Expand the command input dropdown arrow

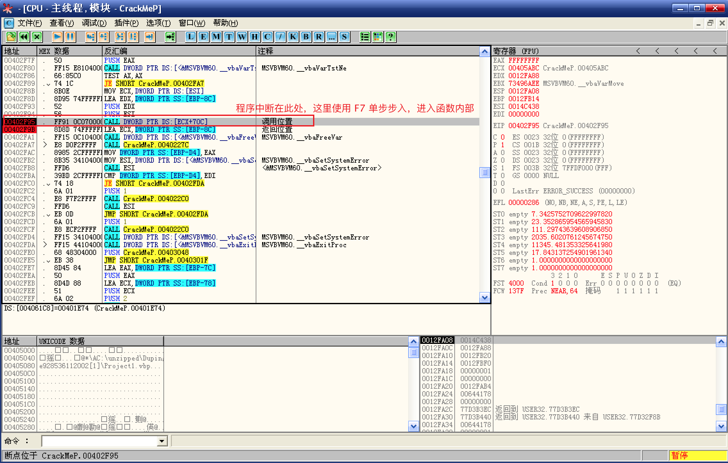coord(162,441)
